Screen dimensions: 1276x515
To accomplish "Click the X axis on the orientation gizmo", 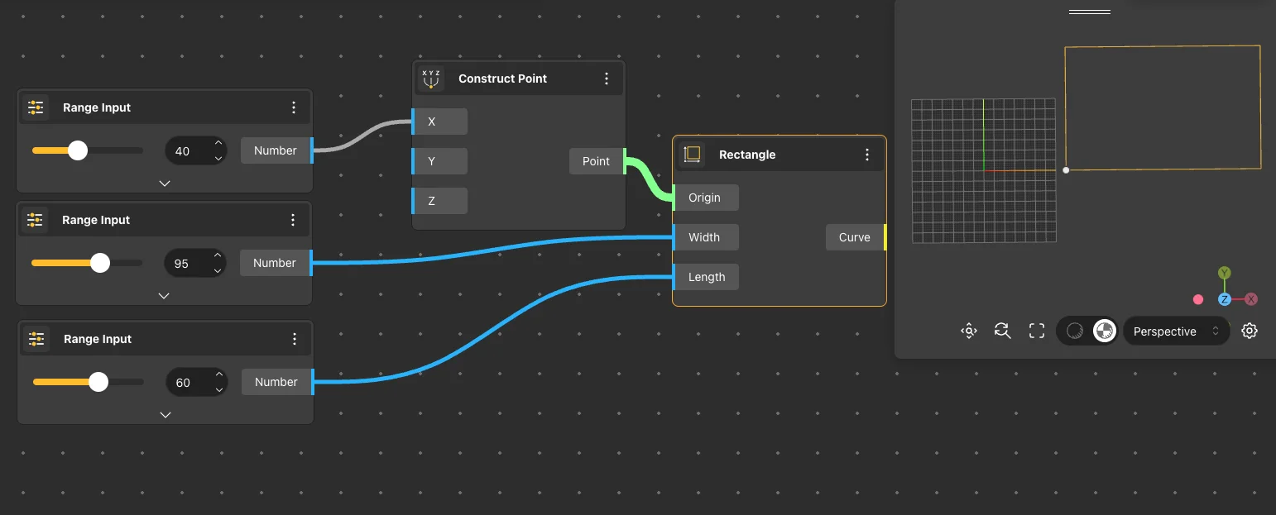I will 1251,299.
